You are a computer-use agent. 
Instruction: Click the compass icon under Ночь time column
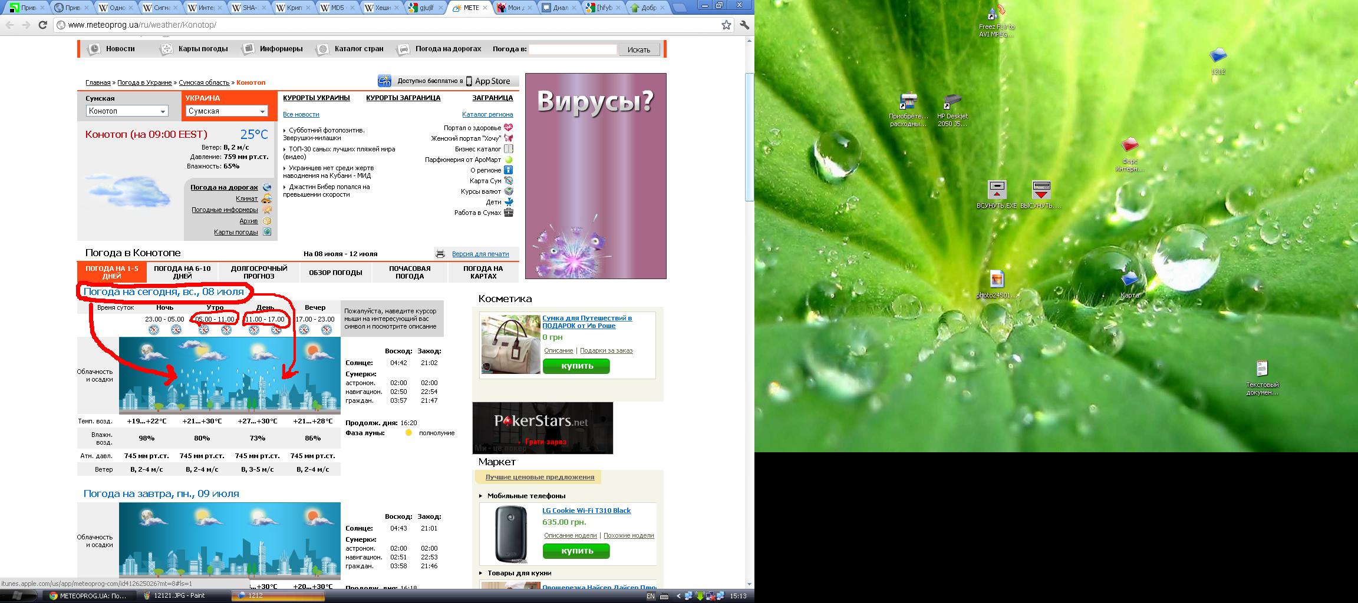(x=154, y=330)
